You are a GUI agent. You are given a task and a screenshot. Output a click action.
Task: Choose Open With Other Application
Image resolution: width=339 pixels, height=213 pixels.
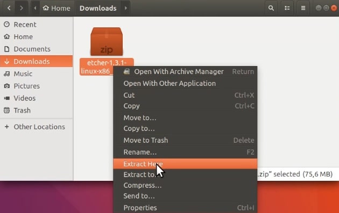tap(185, 84)
